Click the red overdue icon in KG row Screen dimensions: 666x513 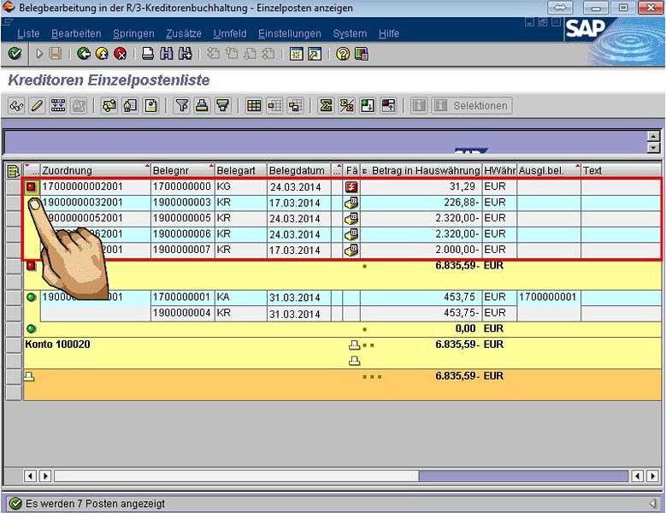[x=351, y=187]
